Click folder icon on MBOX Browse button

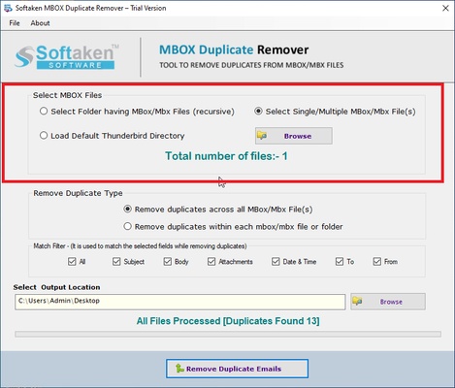click(262, 136)
